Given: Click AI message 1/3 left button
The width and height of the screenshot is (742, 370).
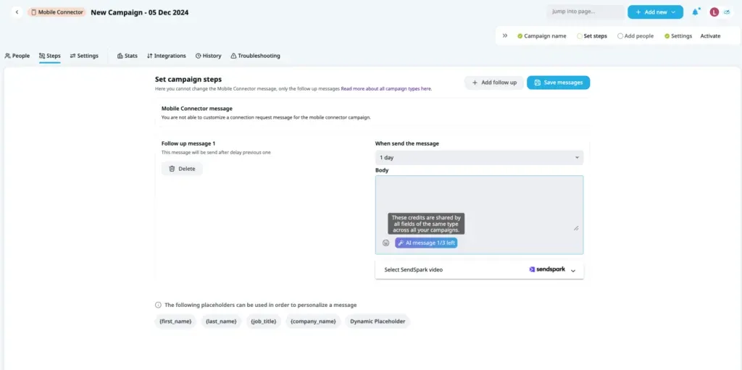Looking at the screenshot, I should tap(426, 243).
